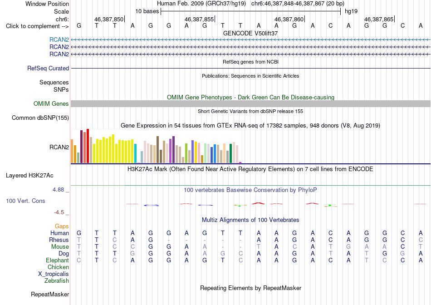Click the GTEx RCAN2 tissue expression bar chart
This screenshot has width=431, height=305.
(x=156, y=146)
